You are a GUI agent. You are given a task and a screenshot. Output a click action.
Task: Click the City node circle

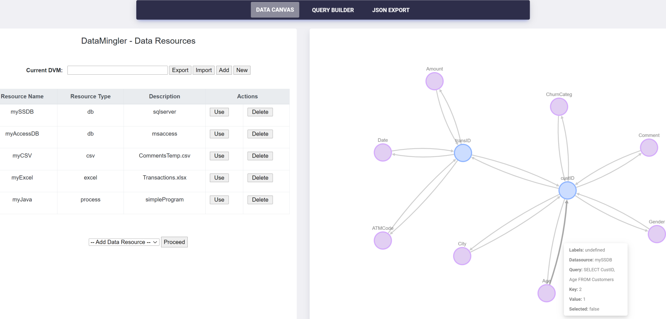pyautogui.click(x=462, y=256)
